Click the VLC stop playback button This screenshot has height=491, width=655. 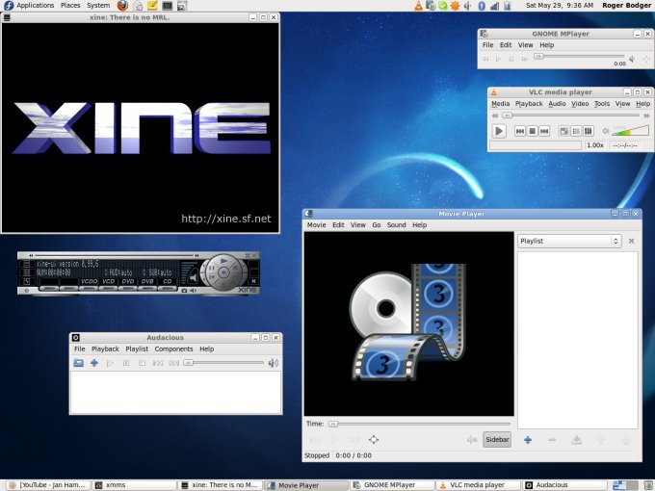pyautogui.click(x=532, y=131)
